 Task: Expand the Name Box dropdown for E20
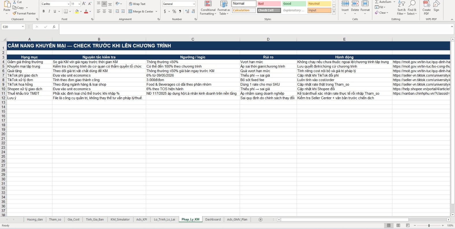(x=23, y=27)
